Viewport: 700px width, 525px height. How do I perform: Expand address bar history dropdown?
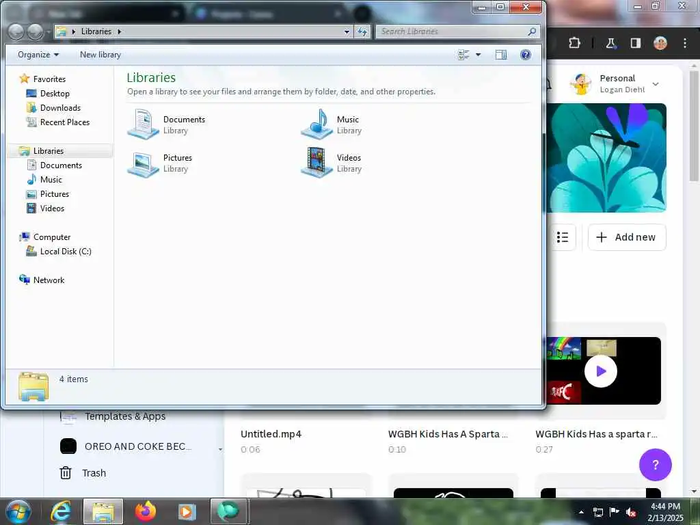pyautogui.click(x=347, y=31)
